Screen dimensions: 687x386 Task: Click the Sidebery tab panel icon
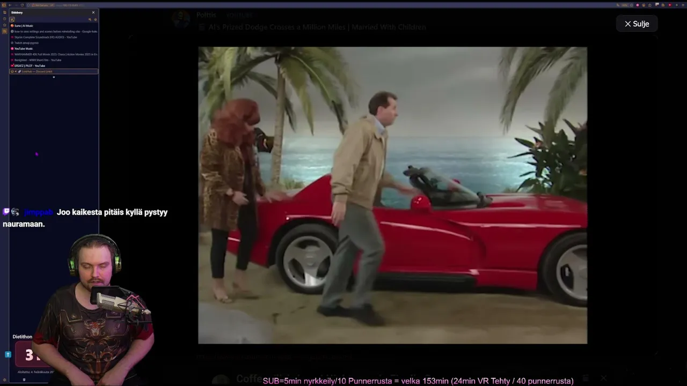click(12, 19)
